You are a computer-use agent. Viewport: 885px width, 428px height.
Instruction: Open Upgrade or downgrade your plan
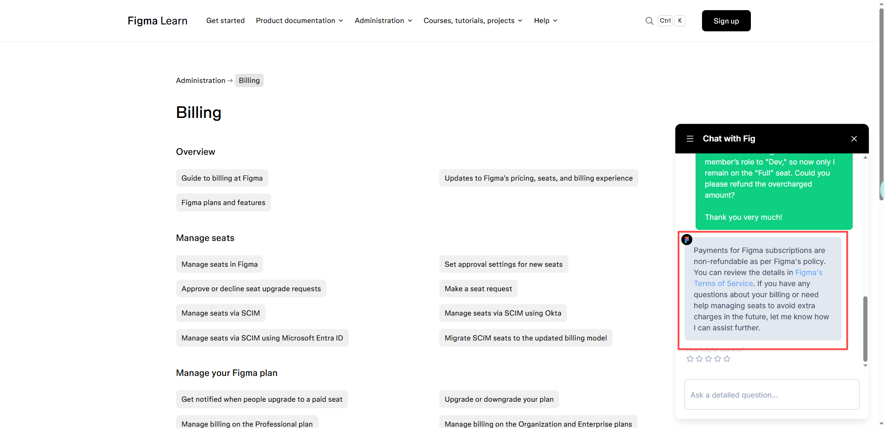pyautogui.click(x=499, y=399)
